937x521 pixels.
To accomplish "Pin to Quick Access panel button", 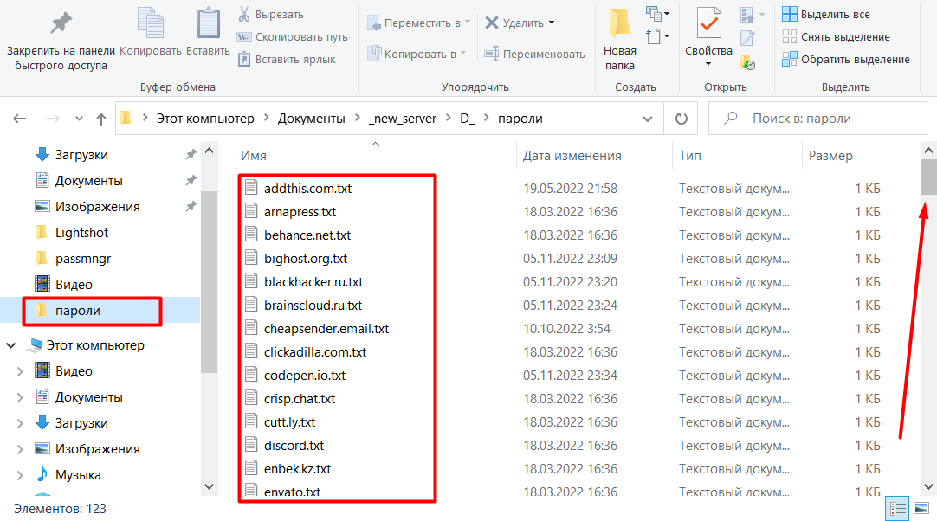I will (60, 40).
